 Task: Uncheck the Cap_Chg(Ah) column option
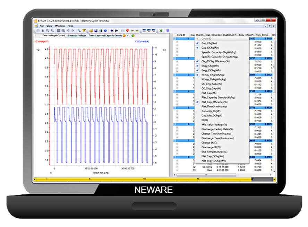click(197, 43)
